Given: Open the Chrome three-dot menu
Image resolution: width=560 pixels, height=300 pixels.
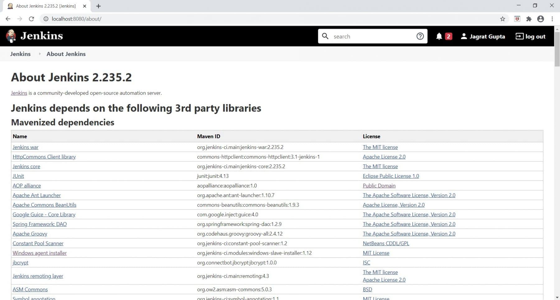Looking at the screenshot, I should click(x=553, y=19).
